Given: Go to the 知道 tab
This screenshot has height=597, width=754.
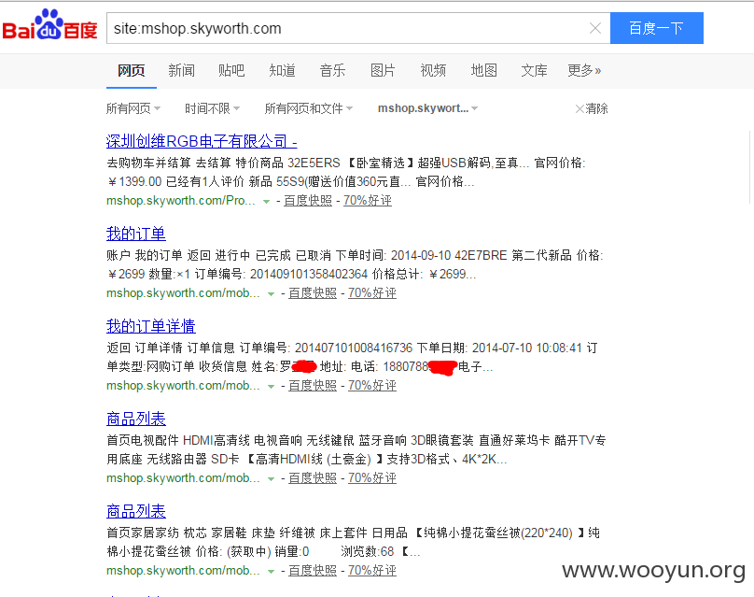Looking at the screenshot, I should [282, 71].
